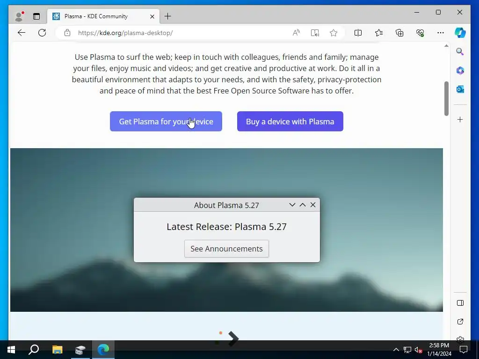The image size is (479, 359).
Task: Click the page scroll up arrow
Action: (446, 46)
